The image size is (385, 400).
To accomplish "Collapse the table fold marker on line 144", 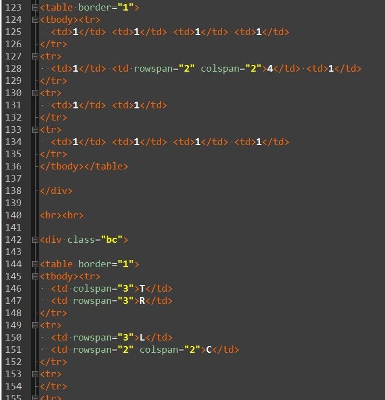I will click(x=35, y=264).
